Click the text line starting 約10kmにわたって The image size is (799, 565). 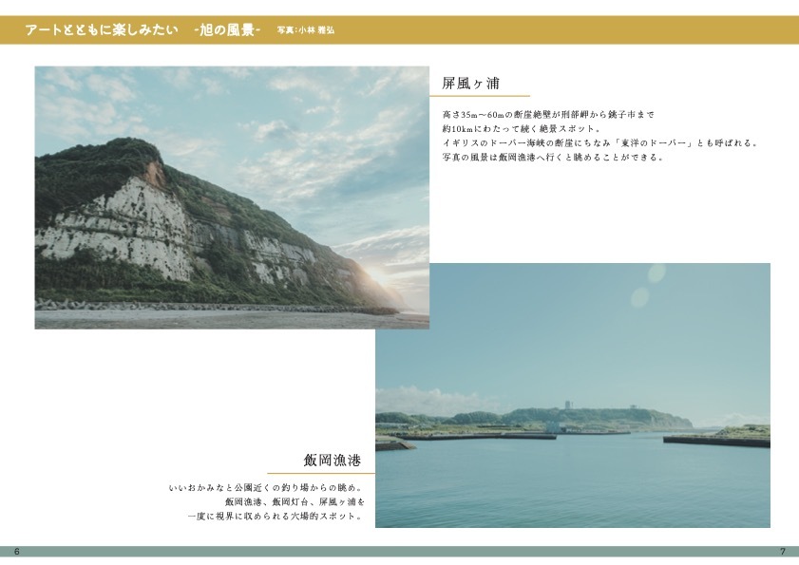coord(519,128)
